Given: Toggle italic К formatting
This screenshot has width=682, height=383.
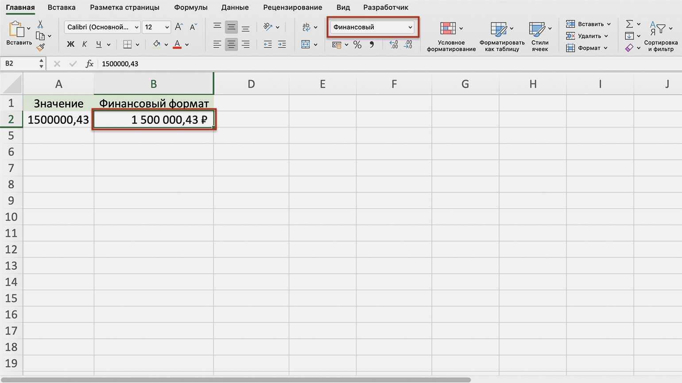Looking at the screenshot, I should (x=84, y=45).
